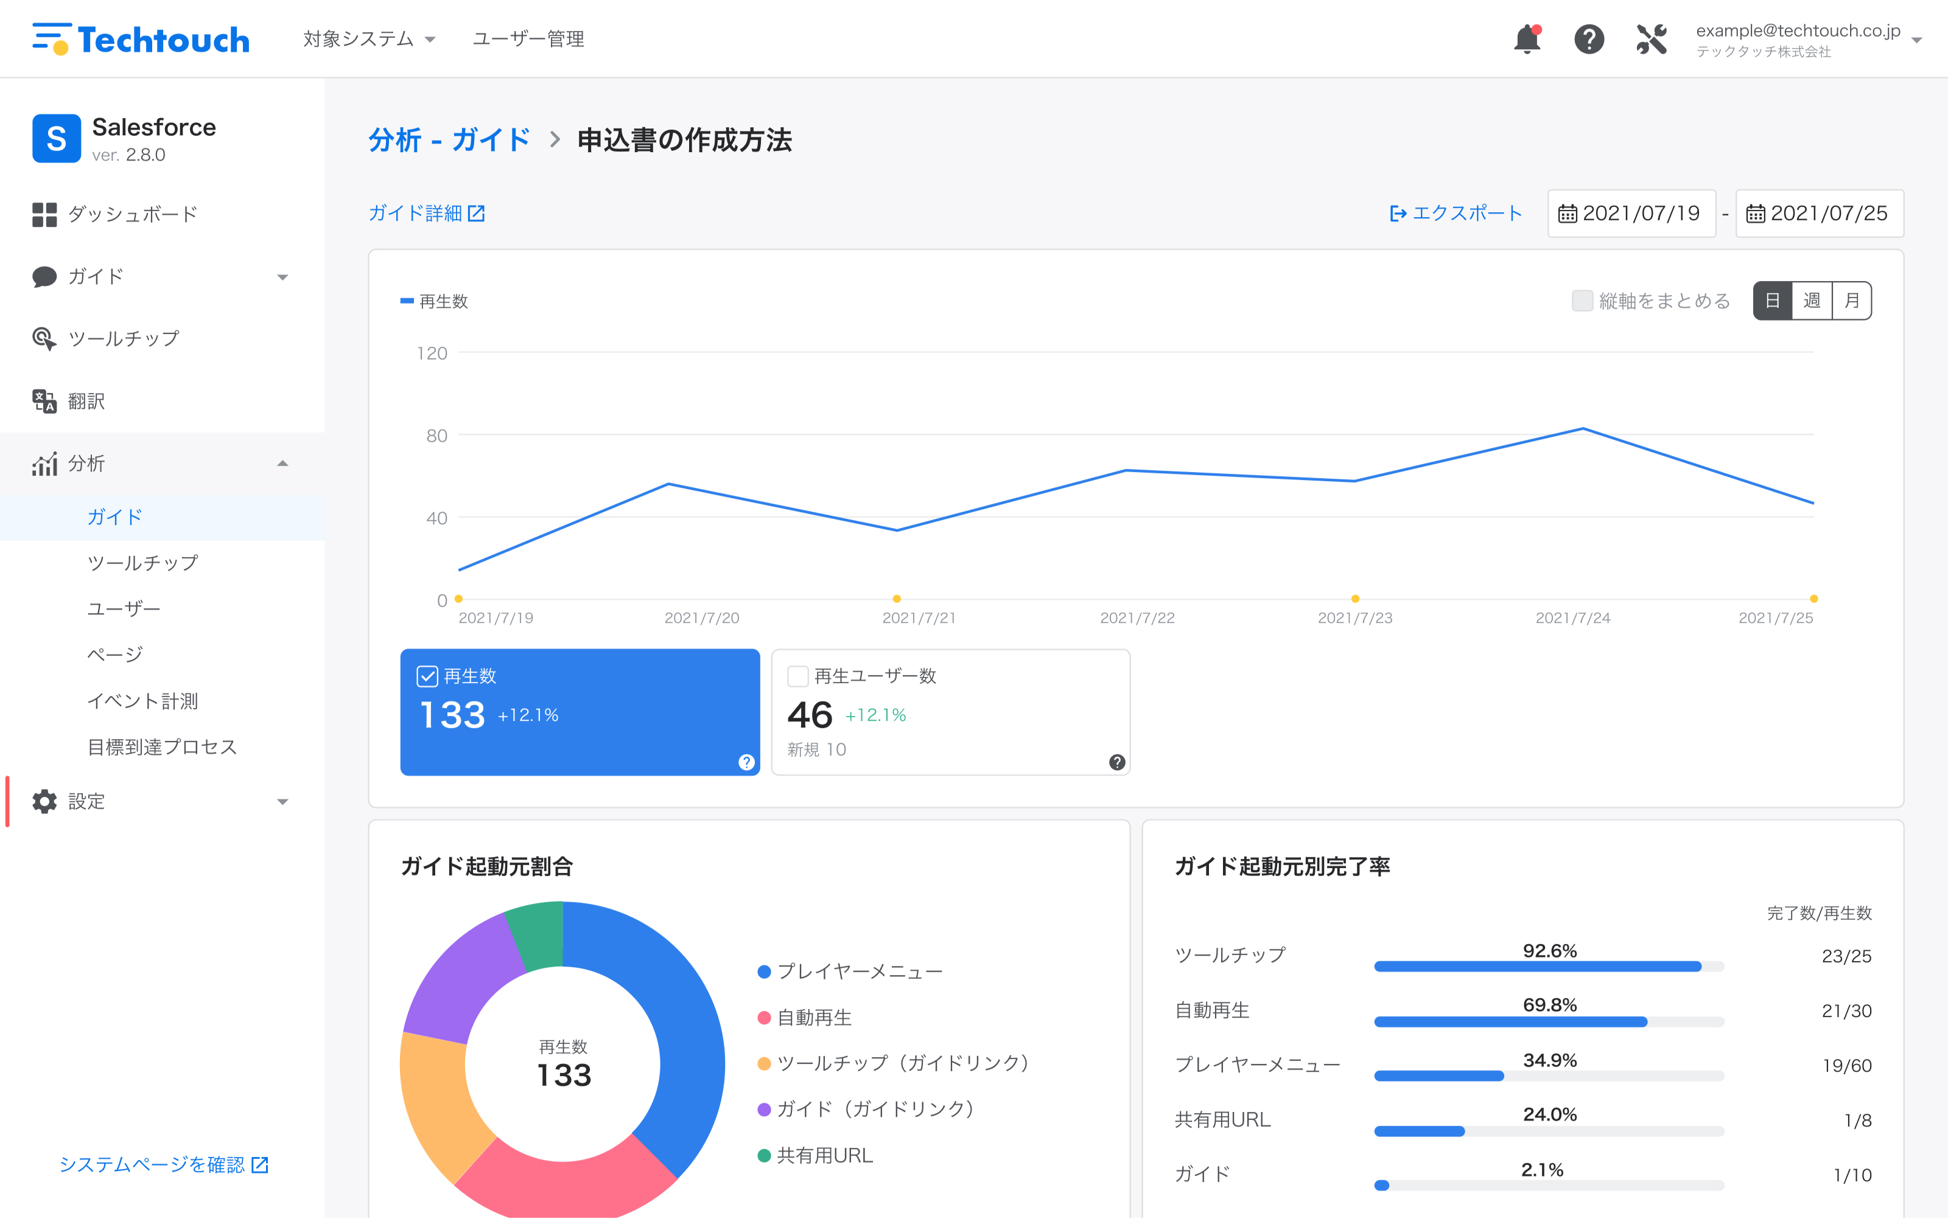1948x1219 pixels.
Task: Open the 翻訳 sidebar icon
Action: pos(44,401)
